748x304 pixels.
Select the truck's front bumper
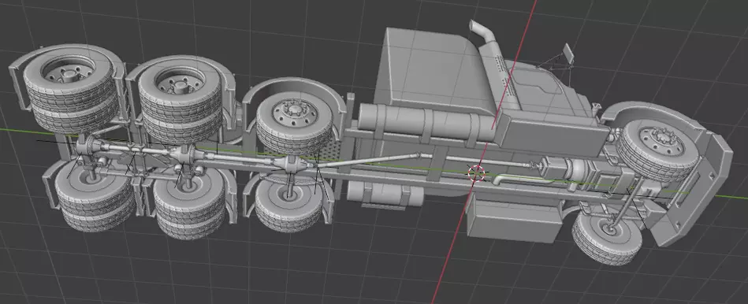[x=696, y=190]
